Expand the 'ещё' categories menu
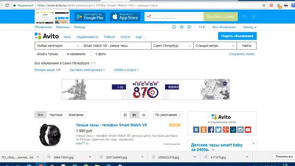 tap(140, 37)
